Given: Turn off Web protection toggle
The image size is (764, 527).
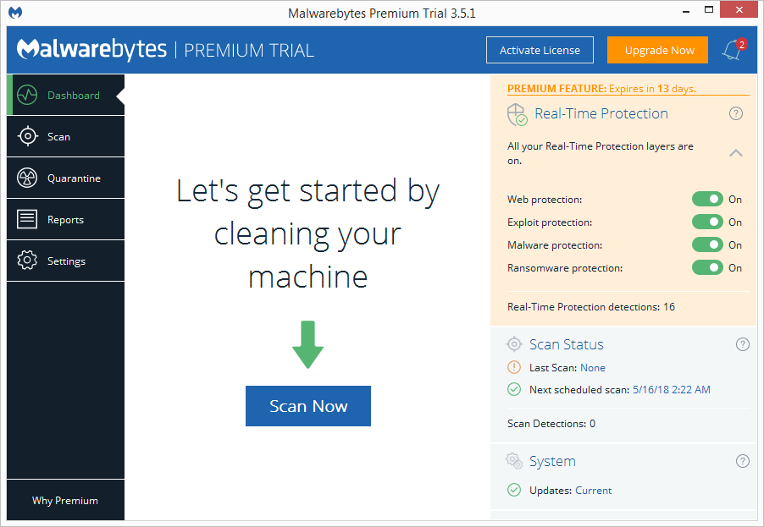Looking at the screenshot, I should click(707, 199).
